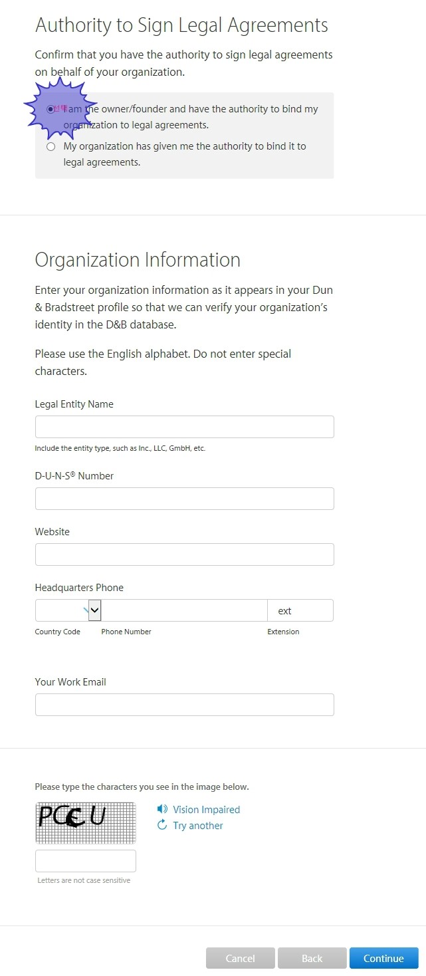This screenshot has height=976, width=426.
Task: Click the Headquarters Phone Number field
Action: (x=184, y=610)
